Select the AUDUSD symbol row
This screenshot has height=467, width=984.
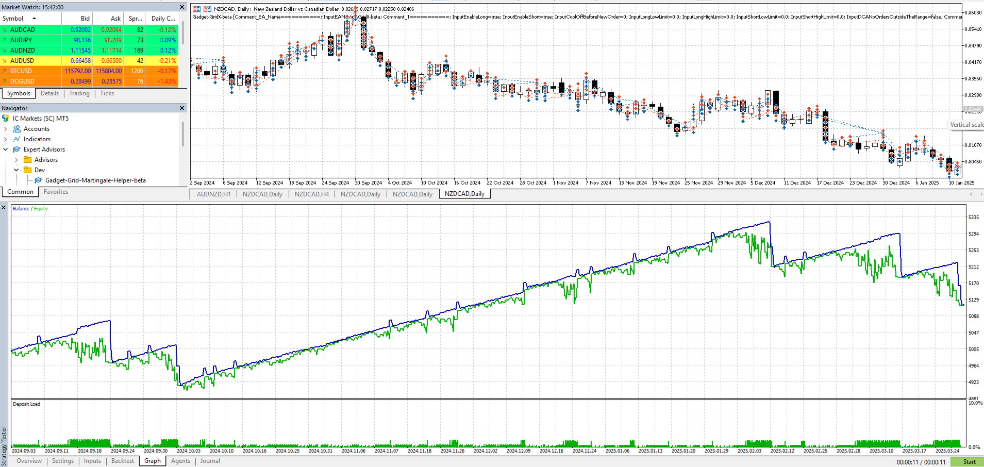pyautogui.click(x=89, y=61)
